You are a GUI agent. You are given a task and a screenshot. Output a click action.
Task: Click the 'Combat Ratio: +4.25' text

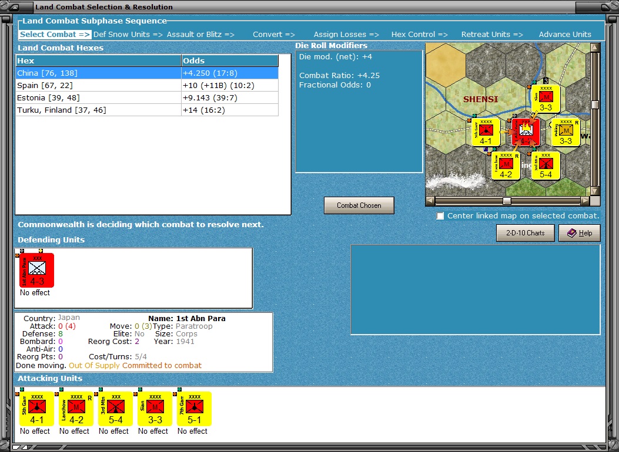pos(339,75)
